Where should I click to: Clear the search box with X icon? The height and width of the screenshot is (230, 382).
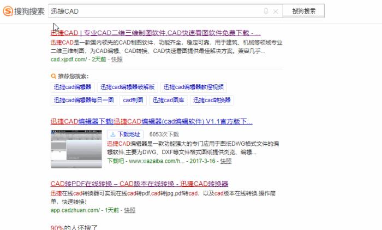tap(276, 11)
